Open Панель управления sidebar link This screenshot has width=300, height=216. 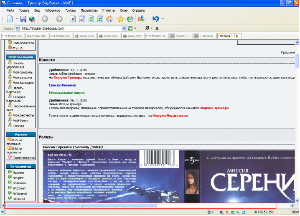click(16, 65)
